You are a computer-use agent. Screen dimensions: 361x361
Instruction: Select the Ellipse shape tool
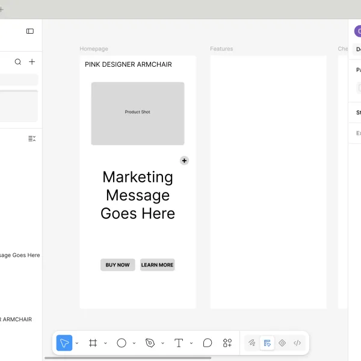pos(122,343)
